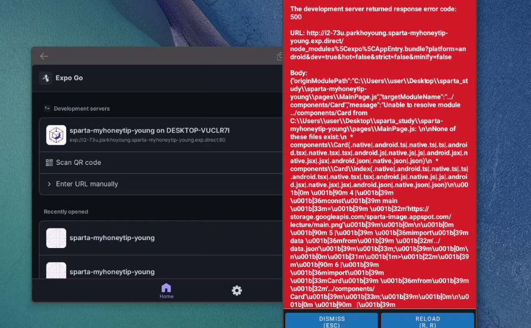This screenshot has height=328, width=531.
Task: Reload the app from the error screen
Action: tap(427, 321)
